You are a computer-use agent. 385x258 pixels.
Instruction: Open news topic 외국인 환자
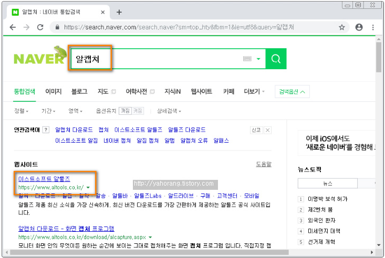[321, 220]
